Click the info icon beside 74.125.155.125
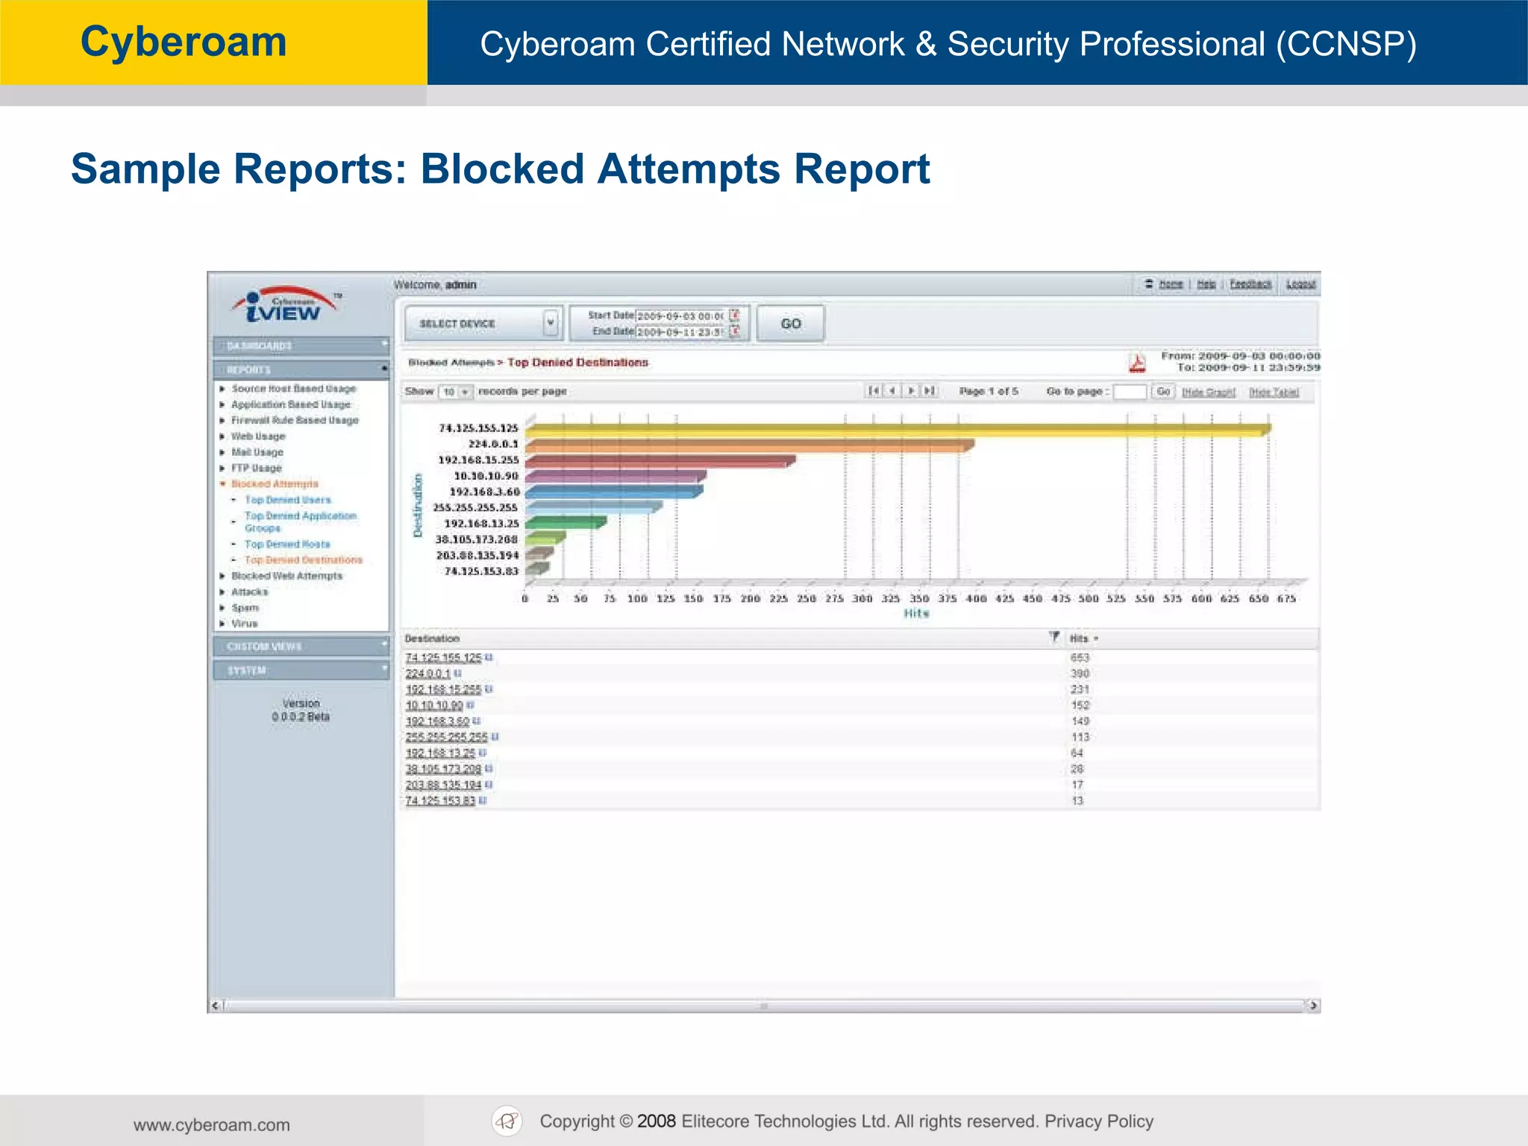 pos(489,657)
